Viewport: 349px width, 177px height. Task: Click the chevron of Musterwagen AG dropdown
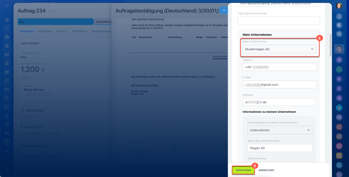pos(312,49)
